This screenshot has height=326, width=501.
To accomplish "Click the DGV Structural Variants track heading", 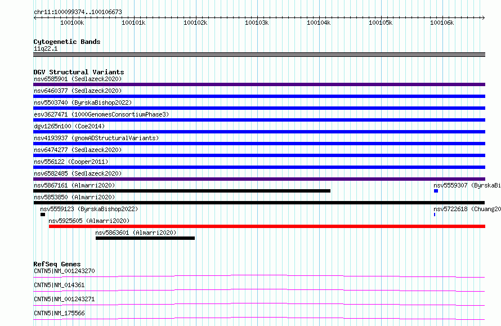I will coord(79,72).
